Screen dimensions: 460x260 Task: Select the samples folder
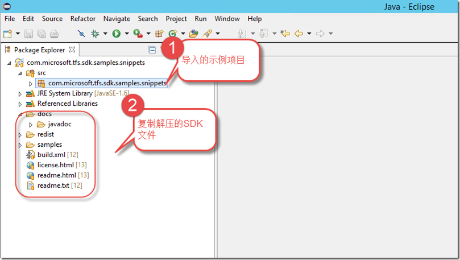pos(49,145)
